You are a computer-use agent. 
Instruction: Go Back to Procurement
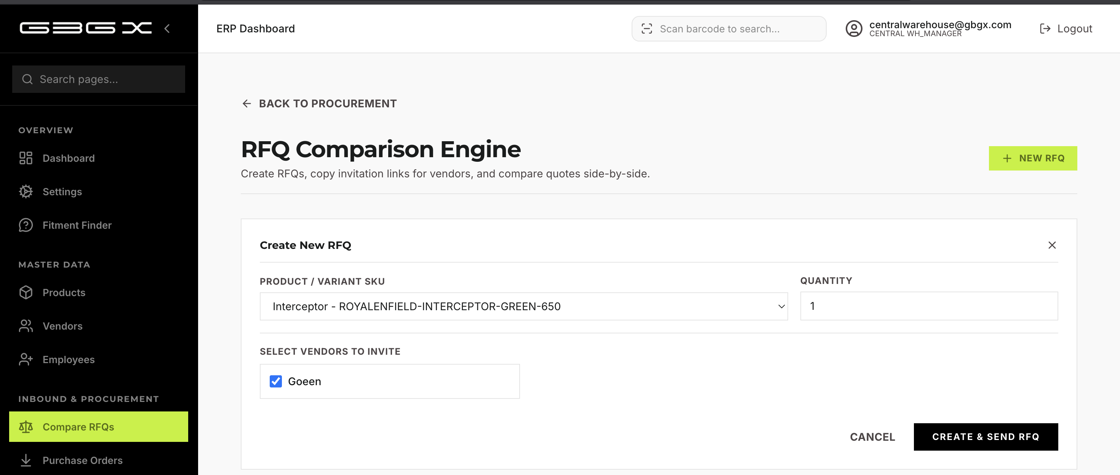(319, 104)
